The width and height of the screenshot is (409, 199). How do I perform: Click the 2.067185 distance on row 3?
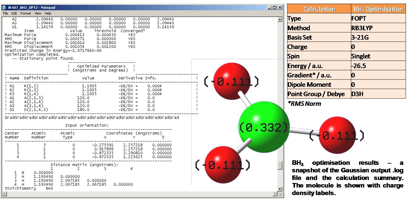click(70, 180)
